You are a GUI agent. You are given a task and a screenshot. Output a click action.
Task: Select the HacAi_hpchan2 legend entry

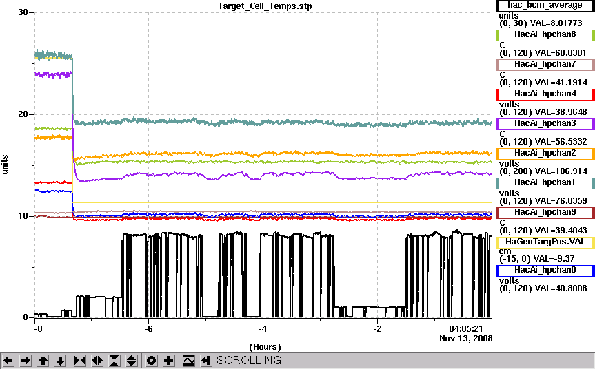545,153
